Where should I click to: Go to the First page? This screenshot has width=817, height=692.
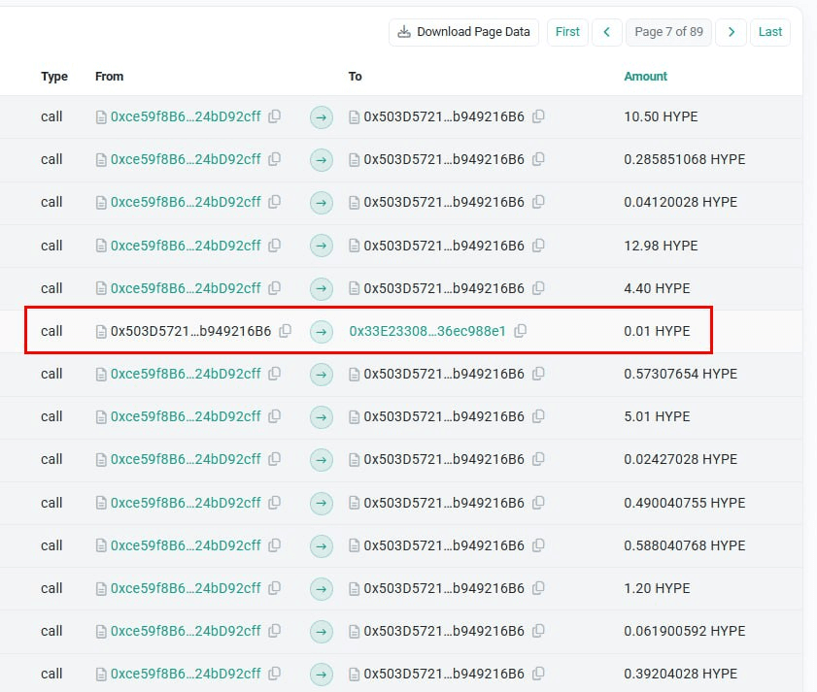(x=567, y=32)
